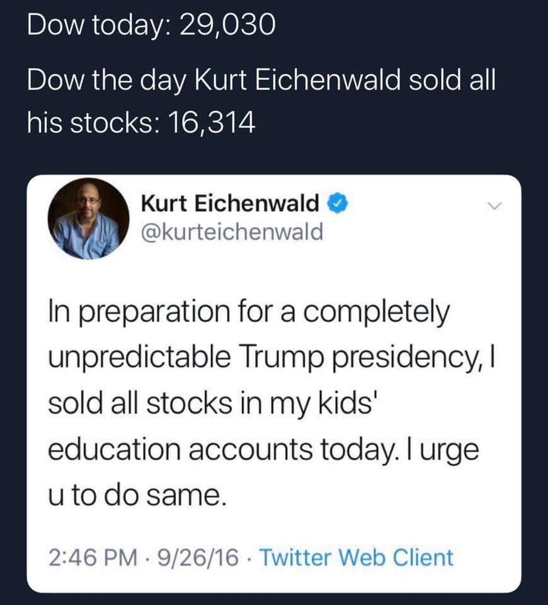
Task: Open Kurt Eichenwald's profile avatar
Action: click(x=89, y=219)
